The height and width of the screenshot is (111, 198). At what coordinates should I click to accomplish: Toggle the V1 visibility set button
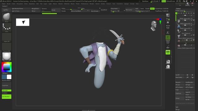coord(176,13)
